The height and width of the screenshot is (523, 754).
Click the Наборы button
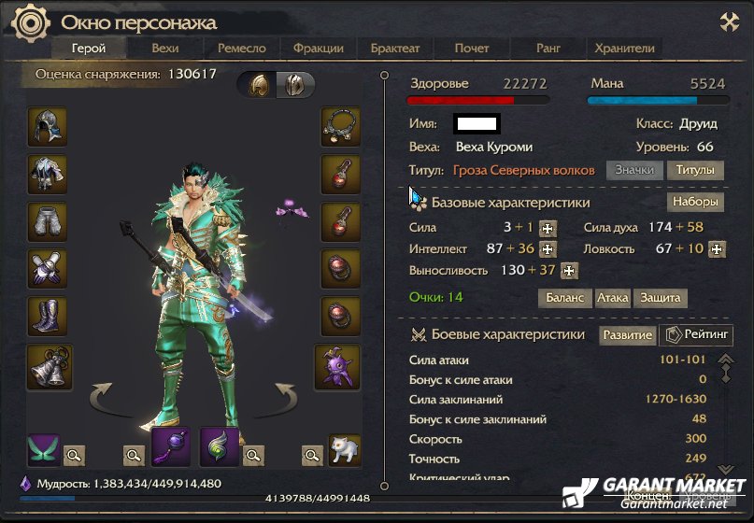click(695, 202)
